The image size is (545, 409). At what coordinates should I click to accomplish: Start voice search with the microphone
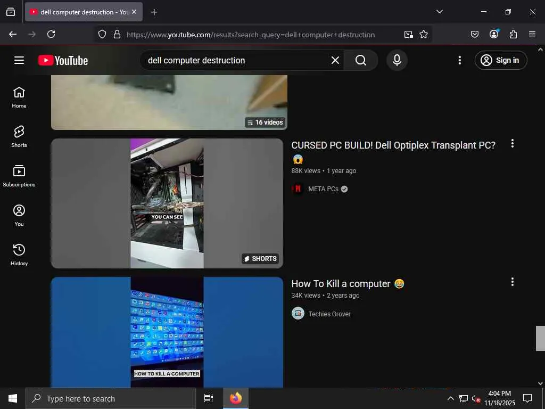pos(397,60)
